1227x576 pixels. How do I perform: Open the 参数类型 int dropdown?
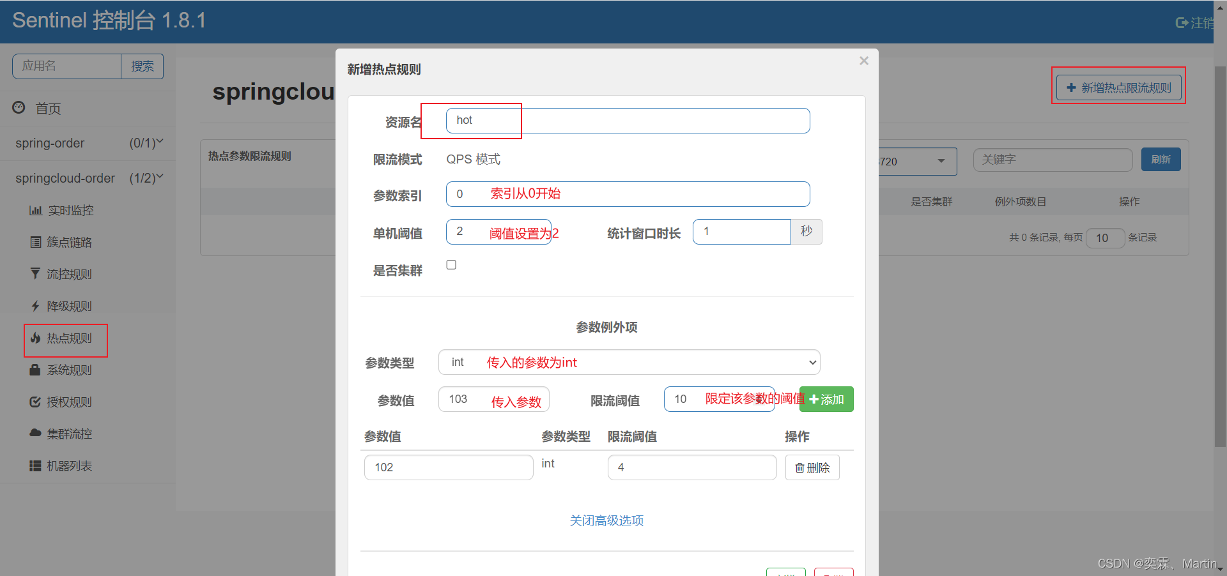pyautogui.click(x=629, y=363)
